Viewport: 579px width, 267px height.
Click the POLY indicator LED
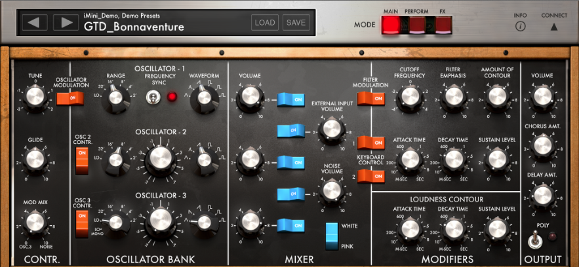(553, 236)
